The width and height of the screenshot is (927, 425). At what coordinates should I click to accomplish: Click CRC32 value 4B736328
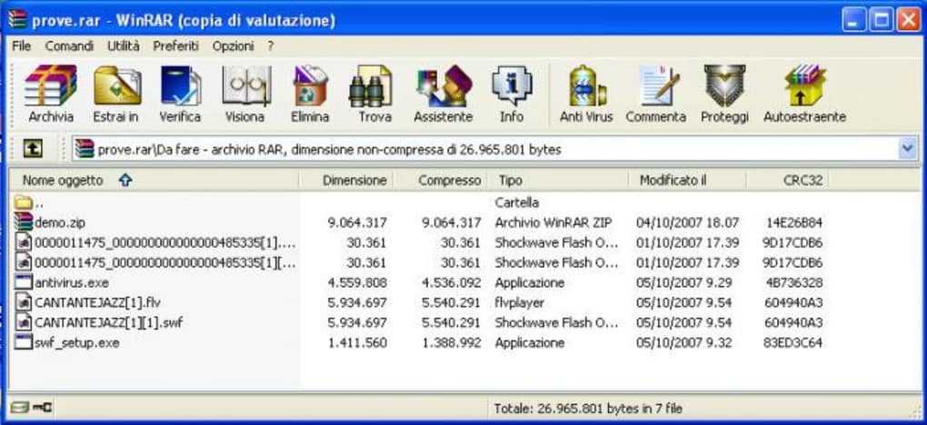pos(792,282)
